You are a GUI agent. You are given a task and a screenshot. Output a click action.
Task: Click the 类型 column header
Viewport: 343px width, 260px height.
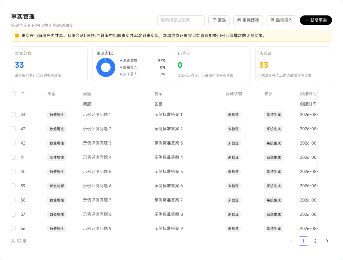coord(51,94)
